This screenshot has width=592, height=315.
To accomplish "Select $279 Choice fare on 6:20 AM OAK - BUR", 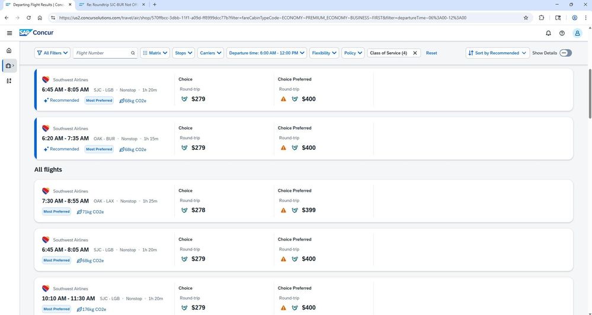I will coord(198,148).
